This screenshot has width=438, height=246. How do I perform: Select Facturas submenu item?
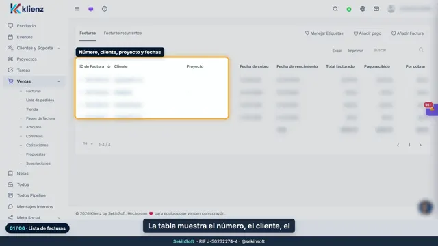[x=34, y=91]
